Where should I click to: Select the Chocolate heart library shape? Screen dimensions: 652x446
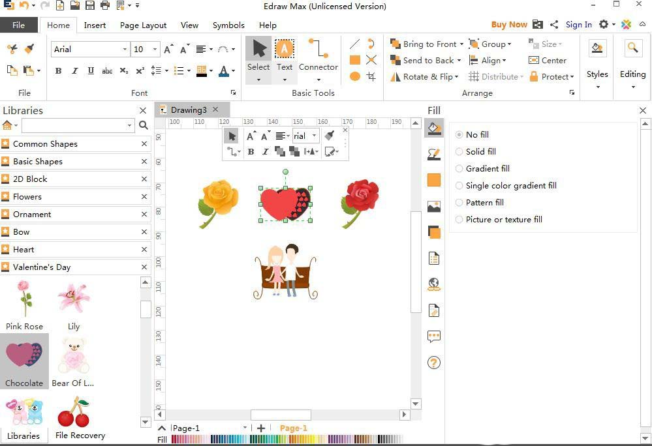click(x=24, y=361)
